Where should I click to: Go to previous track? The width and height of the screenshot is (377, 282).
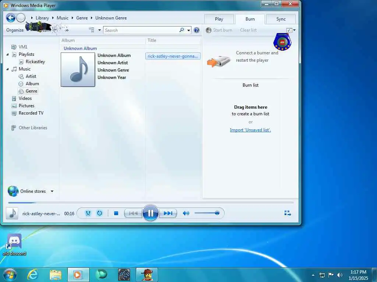[x=133, y=213]
